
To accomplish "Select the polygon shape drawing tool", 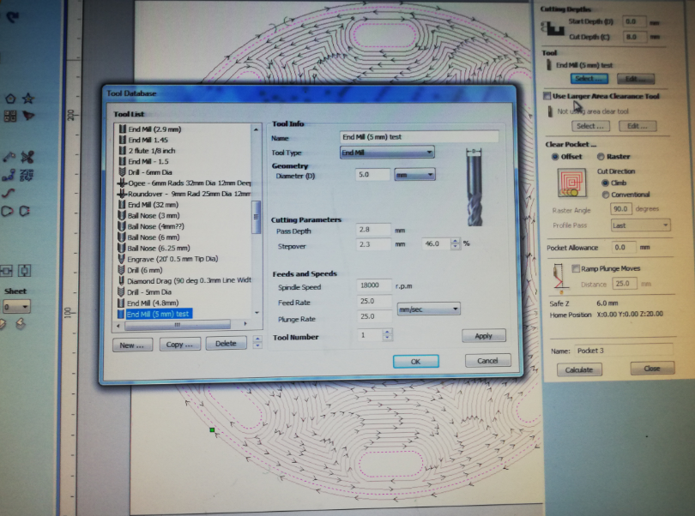I will pos(10,99).
